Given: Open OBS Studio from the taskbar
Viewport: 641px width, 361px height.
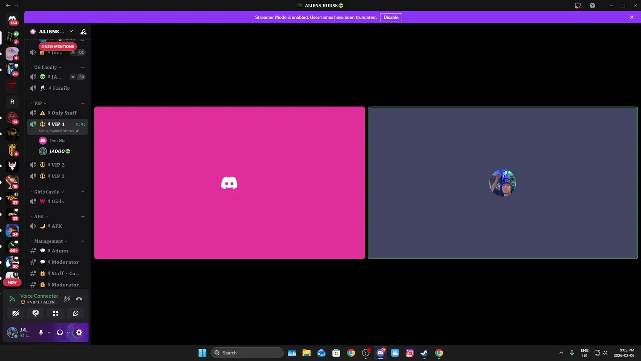Looking at the screenshot, I should pos(366,353).
